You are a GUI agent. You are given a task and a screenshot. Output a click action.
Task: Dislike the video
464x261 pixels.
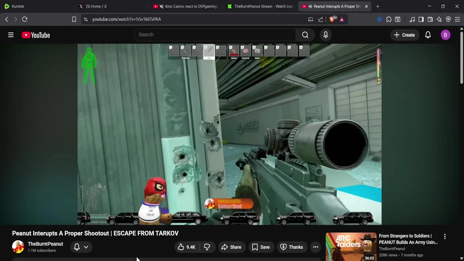[x=207, y=247]
